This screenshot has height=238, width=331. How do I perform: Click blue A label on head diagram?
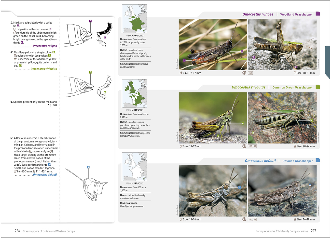click(x=88, y=167)
